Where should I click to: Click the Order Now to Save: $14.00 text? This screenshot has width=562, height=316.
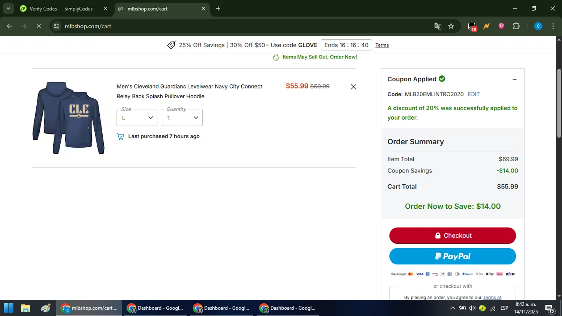[x=453, y=207]
